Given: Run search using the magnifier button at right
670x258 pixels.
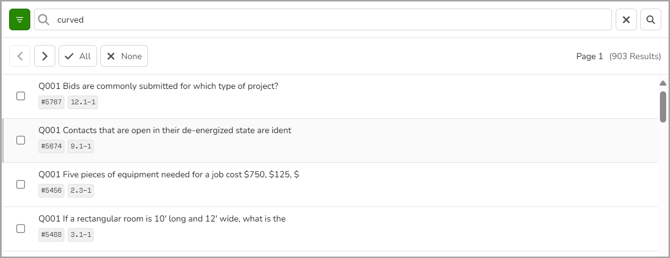Looking at the screenshot, I should (651, 20).
